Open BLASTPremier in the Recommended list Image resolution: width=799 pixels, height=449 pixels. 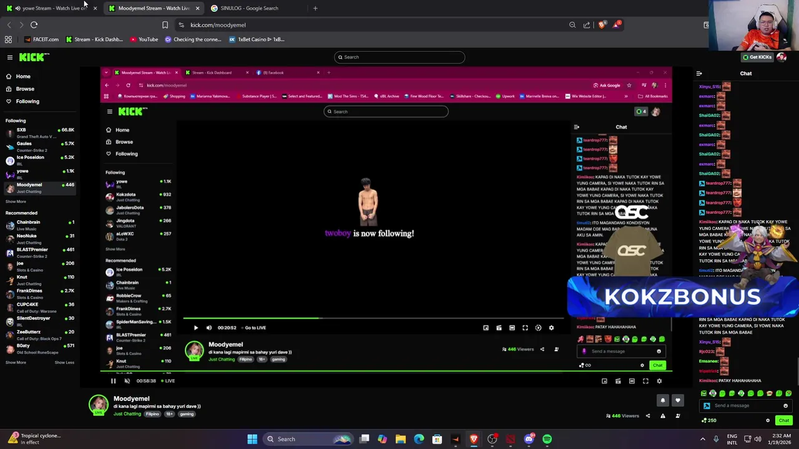tap(39, 253)
